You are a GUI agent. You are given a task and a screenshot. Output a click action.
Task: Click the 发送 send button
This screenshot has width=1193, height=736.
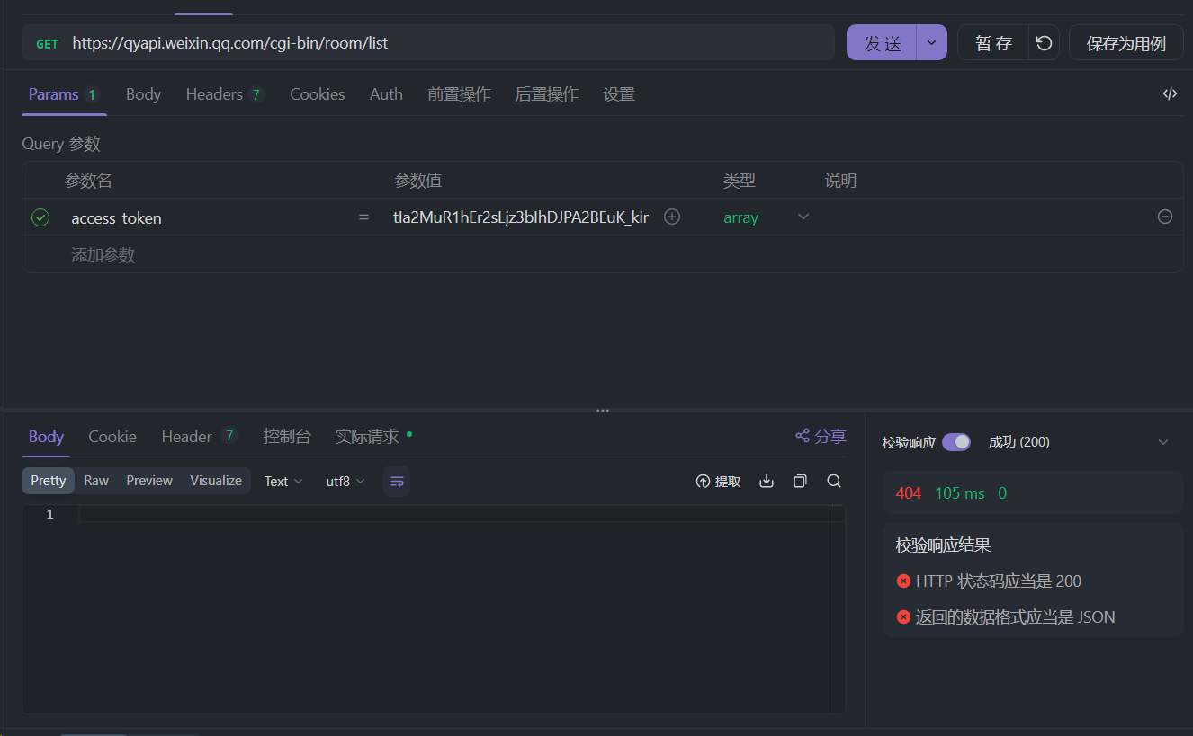(x=881, y=42)
